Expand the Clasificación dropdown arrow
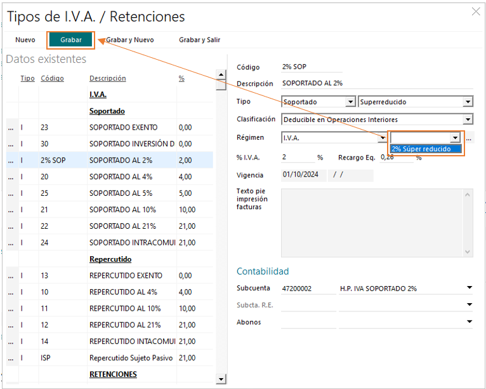 468,119
